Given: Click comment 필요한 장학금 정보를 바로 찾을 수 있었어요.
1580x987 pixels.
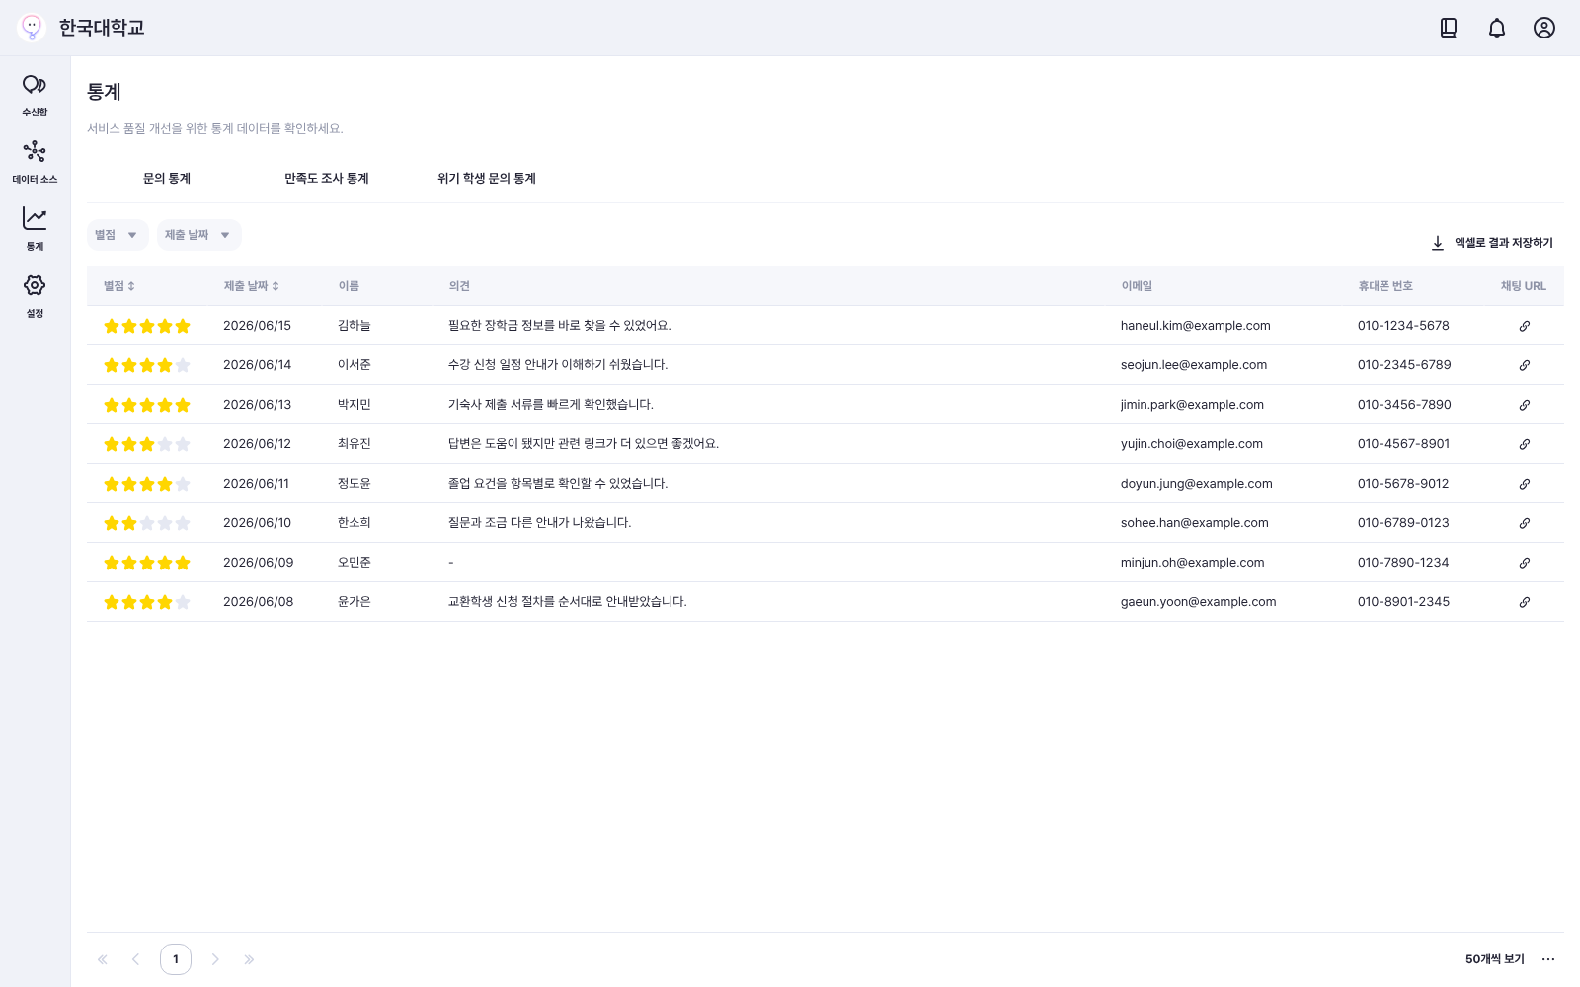Looking at the screenshot, I should coord(560,326).
